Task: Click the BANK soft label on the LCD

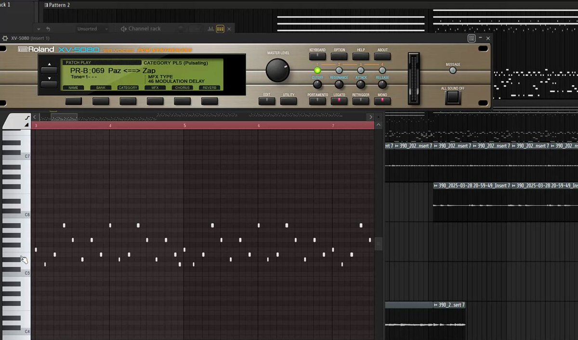Action: [x=101, y=88]
